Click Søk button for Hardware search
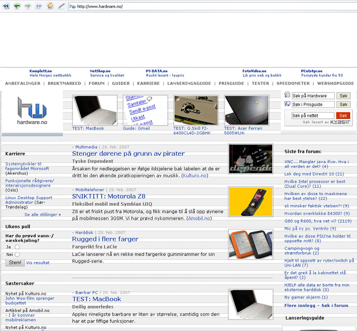 (343, 96)
